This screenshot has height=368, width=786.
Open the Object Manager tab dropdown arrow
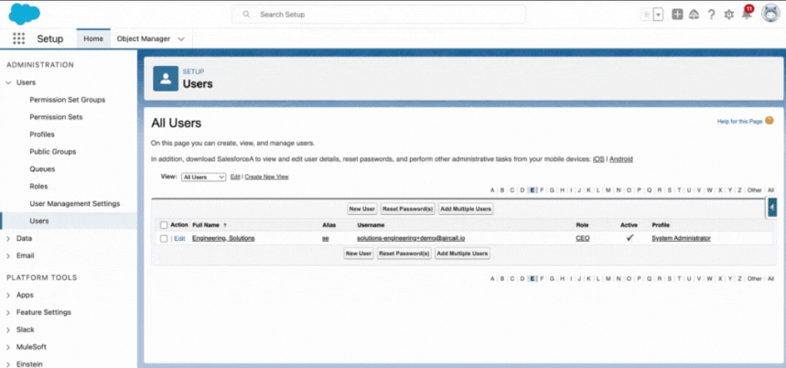[x=180, y=39]
